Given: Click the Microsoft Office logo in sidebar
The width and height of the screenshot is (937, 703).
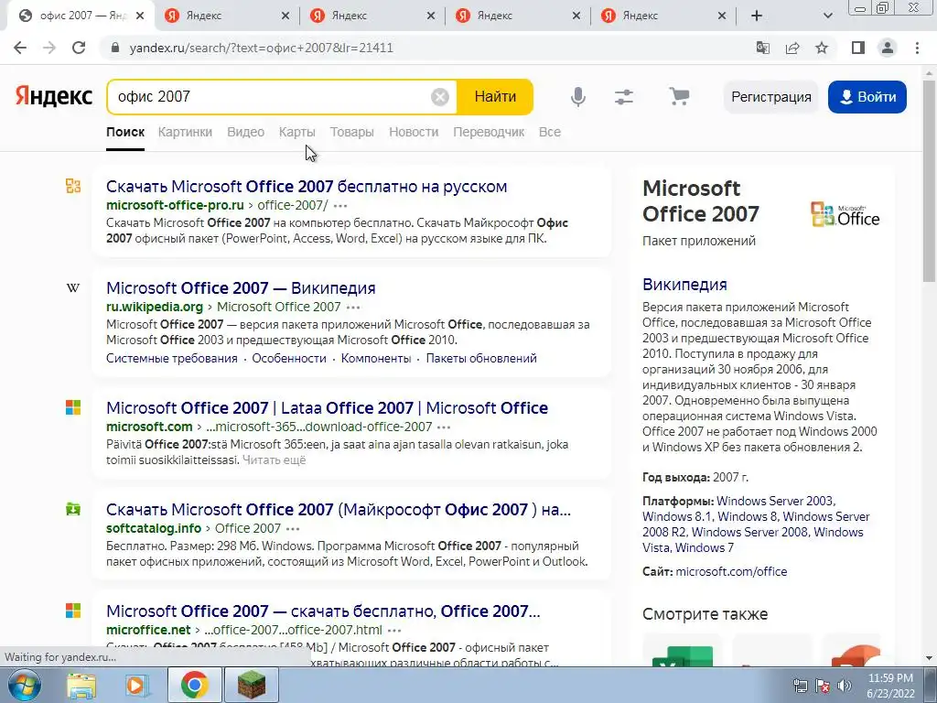Looking at the screenshot, I should [x=845, y=214].
